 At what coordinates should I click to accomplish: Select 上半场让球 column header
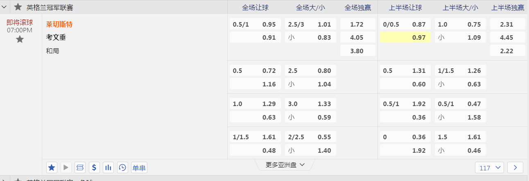(405, 7)
